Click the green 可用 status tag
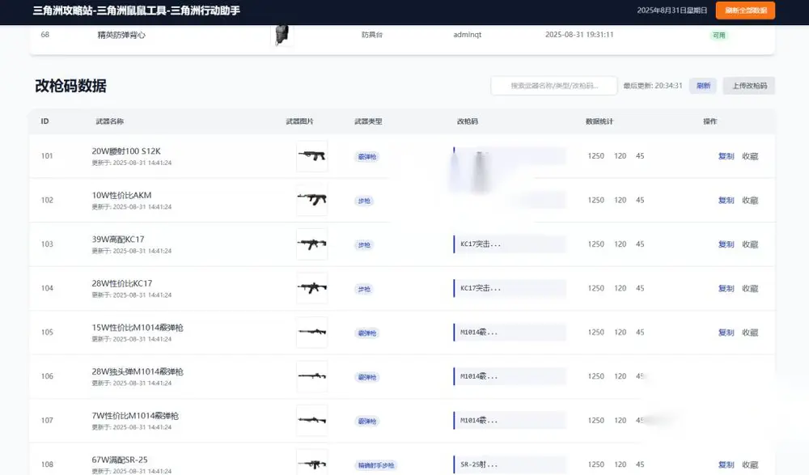 [718, 35]
